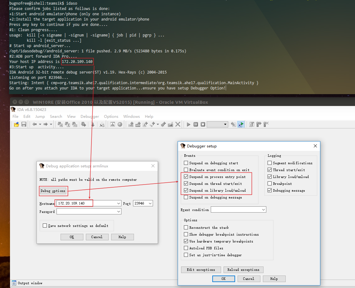The height and width of the screenshot is (288, 355).
Task: Click the rightmost crossed tools toolbar icon
Action: tap(266, 124)
